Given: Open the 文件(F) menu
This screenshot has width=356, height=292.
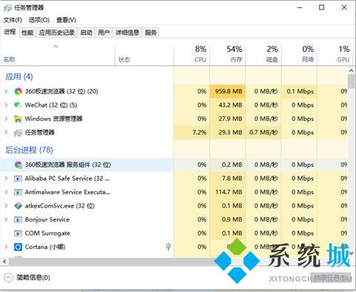Looking at the screenshot, I should [13, 20].
